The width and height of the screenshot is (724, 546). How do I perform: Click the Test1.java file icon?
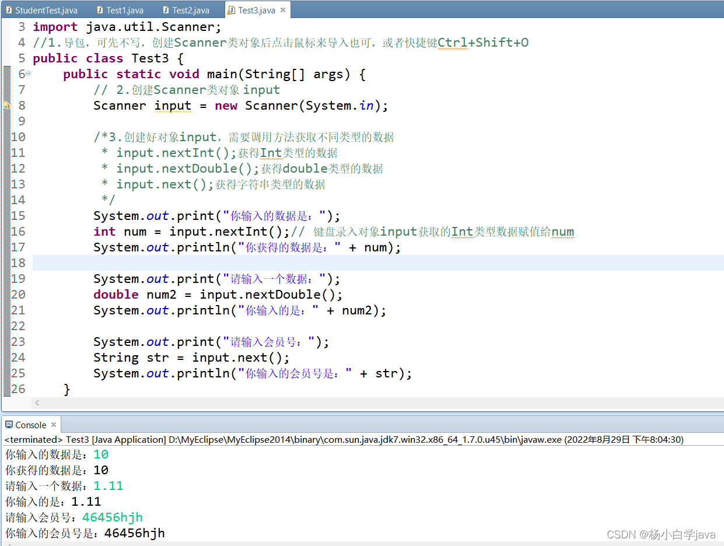pyautogui.click(x=100, y=10)
